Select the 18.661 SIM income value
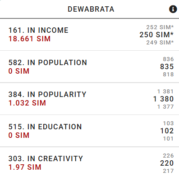The height and width of the screenshot is (176, 179). (29, 39)
